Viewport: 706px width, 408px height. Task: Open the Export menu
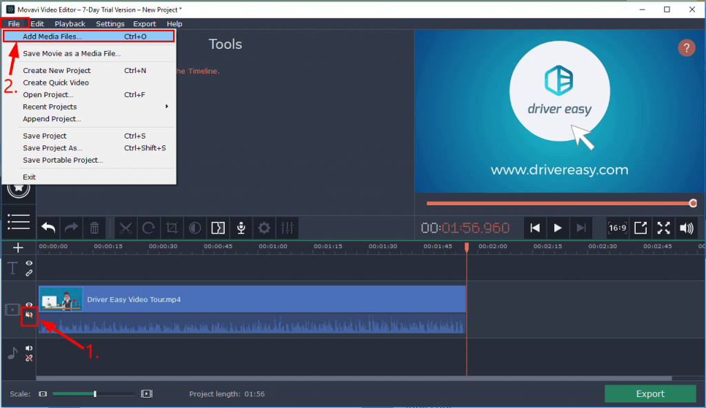(x=145, y=24)
